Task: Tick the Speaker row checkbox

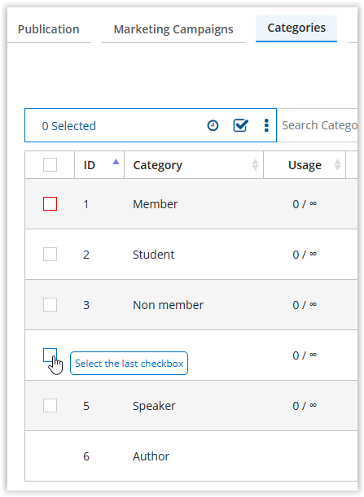Action: coord(50,405)
